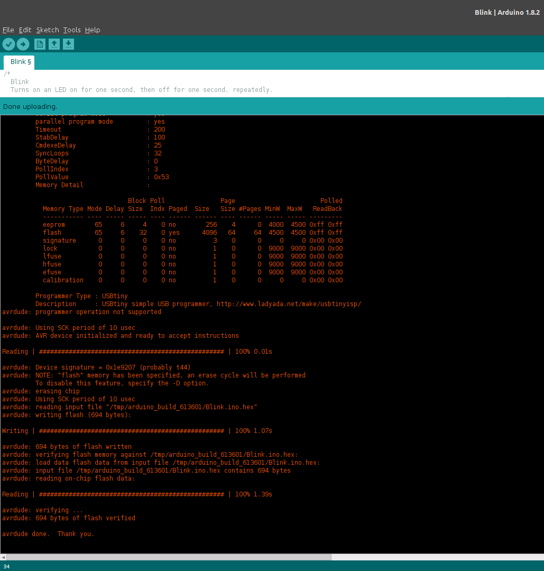Click the usbtinyisp URL in console output

tap(289, 304)
